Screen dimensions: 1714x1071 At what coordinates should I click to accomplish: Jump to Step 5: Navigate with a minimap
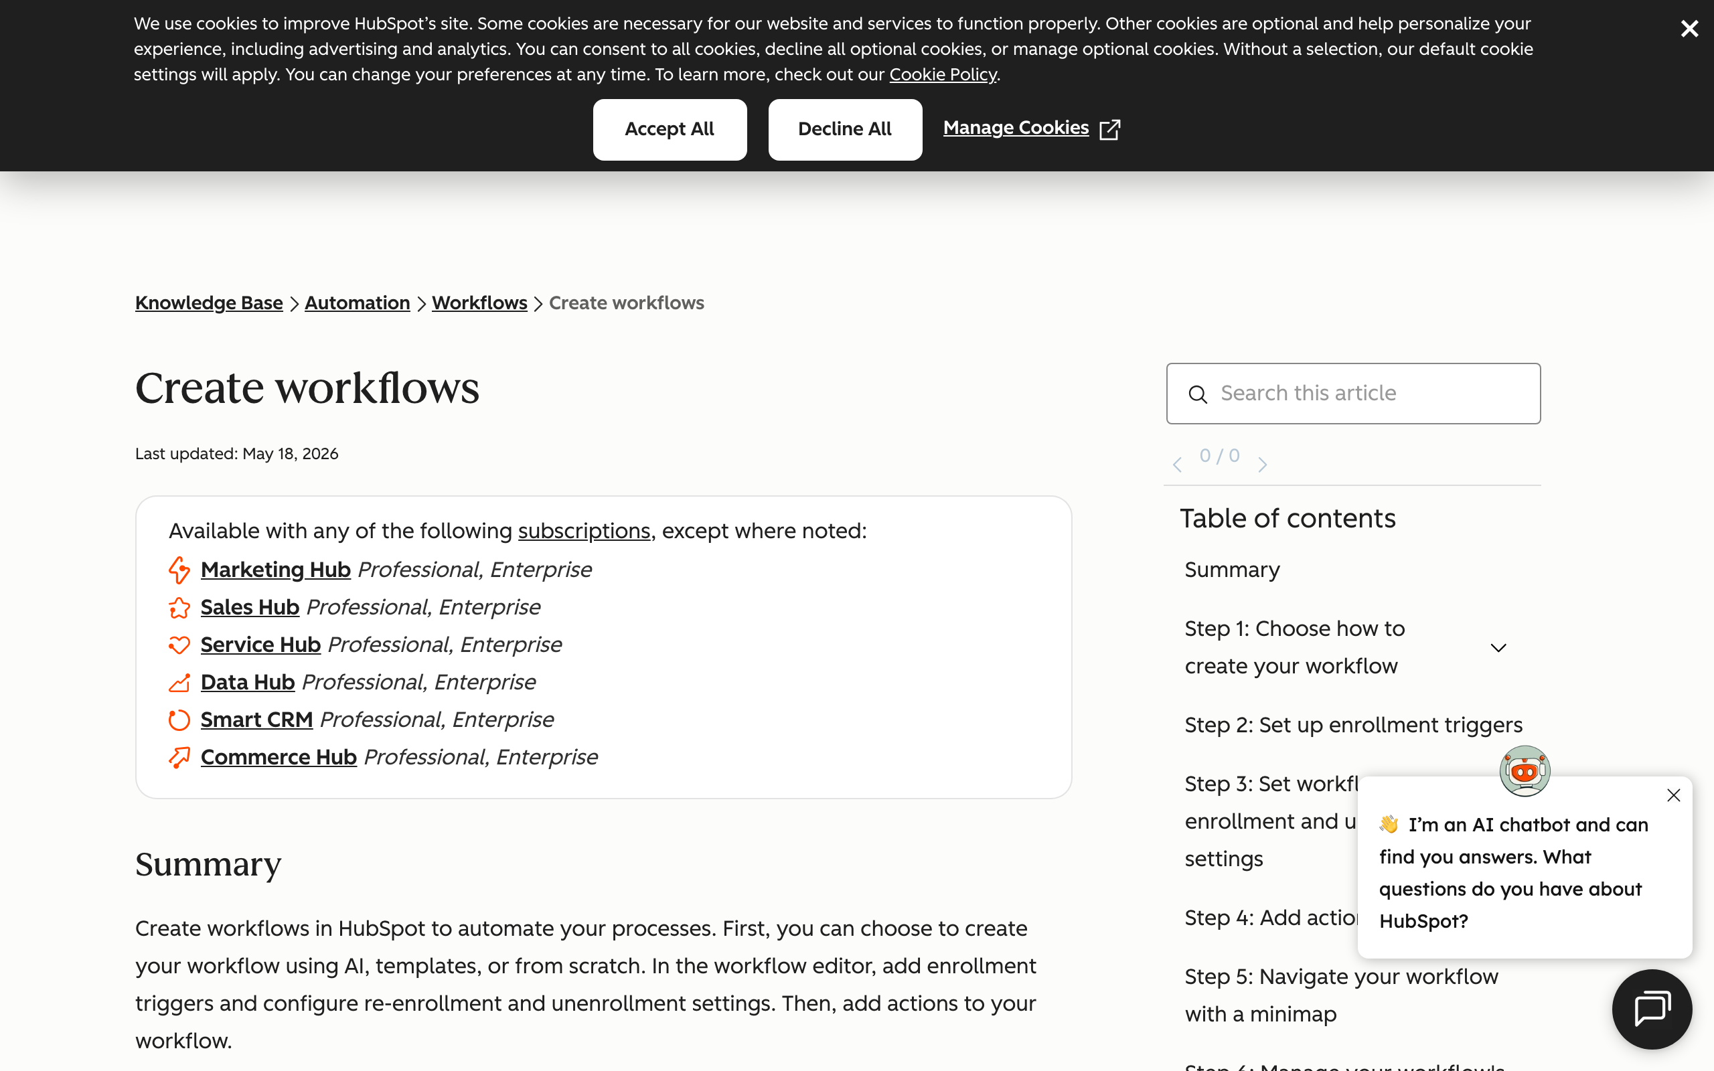[1342, 995]
